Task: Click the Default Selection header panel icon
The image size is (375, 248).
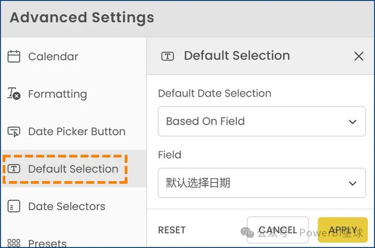Action: coord(168,56)
